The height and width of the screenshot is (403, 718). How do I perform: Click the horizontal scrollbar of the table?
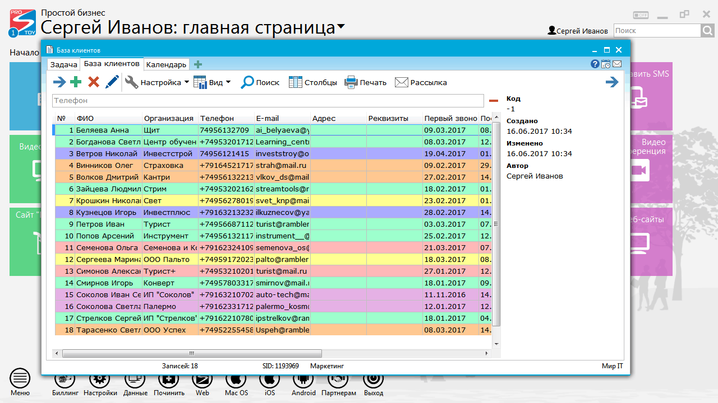coord(192,353)
